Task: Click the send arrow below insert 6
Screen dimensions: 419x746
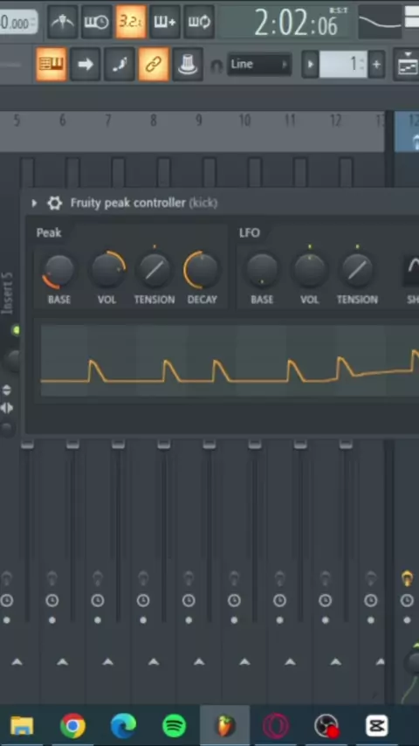Action: point(62,662)
